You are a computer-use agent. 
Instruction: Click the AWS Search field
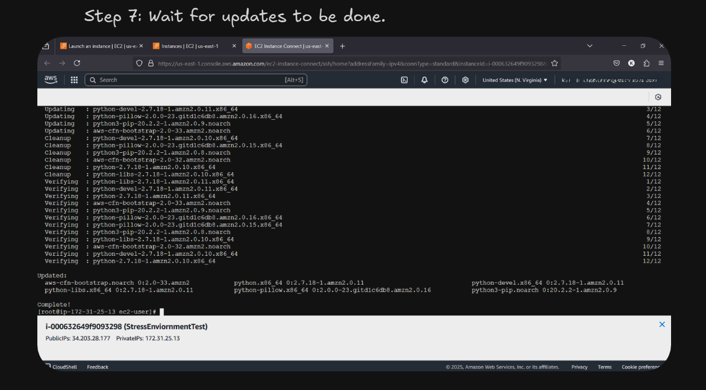click(x=196, y=80)
